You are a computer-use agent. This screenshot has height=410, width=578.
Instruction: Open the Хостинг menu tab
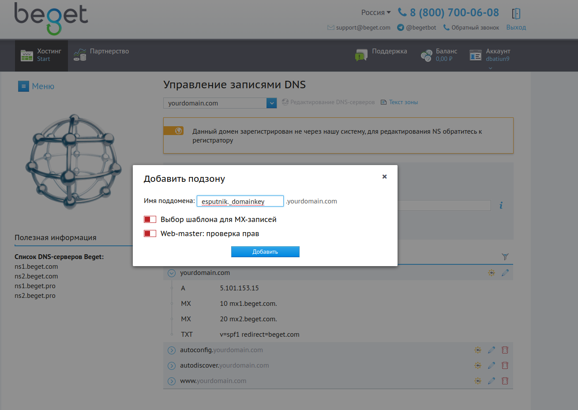coord(41,55)
